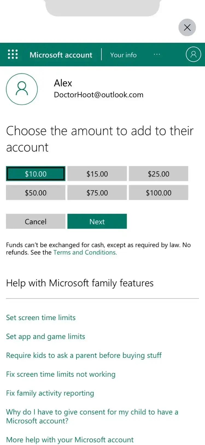Viewport: 205px width, 445px height.
Task: Select $50.00 to add
Action: (36, 193)
